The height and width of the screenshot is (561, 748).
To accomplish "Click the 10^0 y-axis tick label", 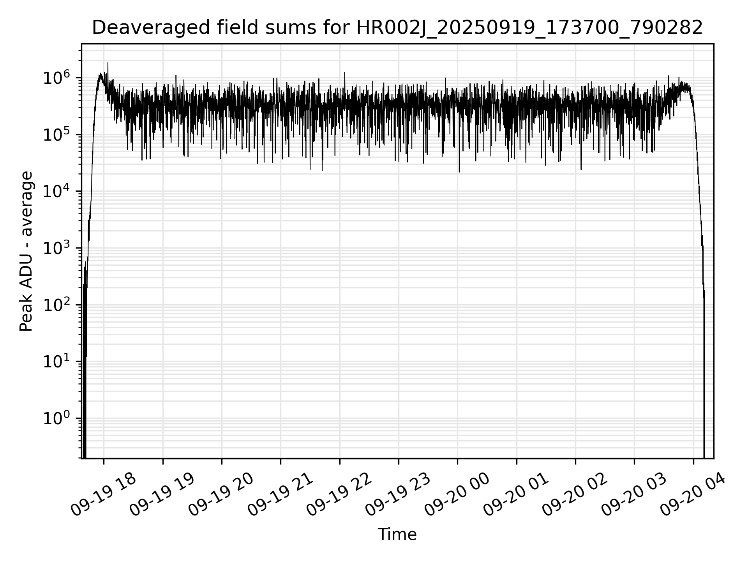I will 57,418.
